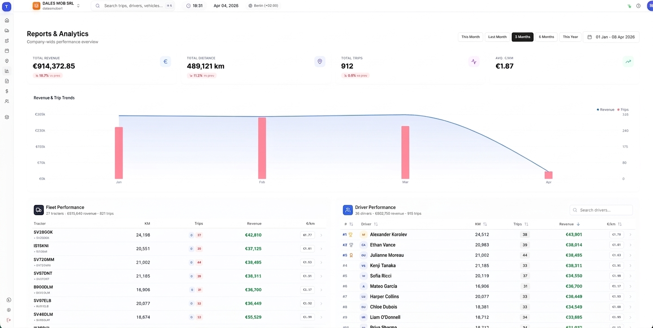Open the people icon in the sidebar
653x328 pixels.
point(7,102)
